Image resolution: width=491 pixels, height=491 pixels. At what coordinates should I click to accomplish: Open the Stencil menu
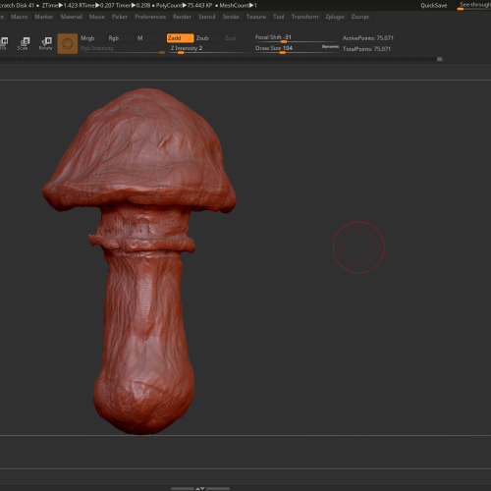tap(206, 17)
